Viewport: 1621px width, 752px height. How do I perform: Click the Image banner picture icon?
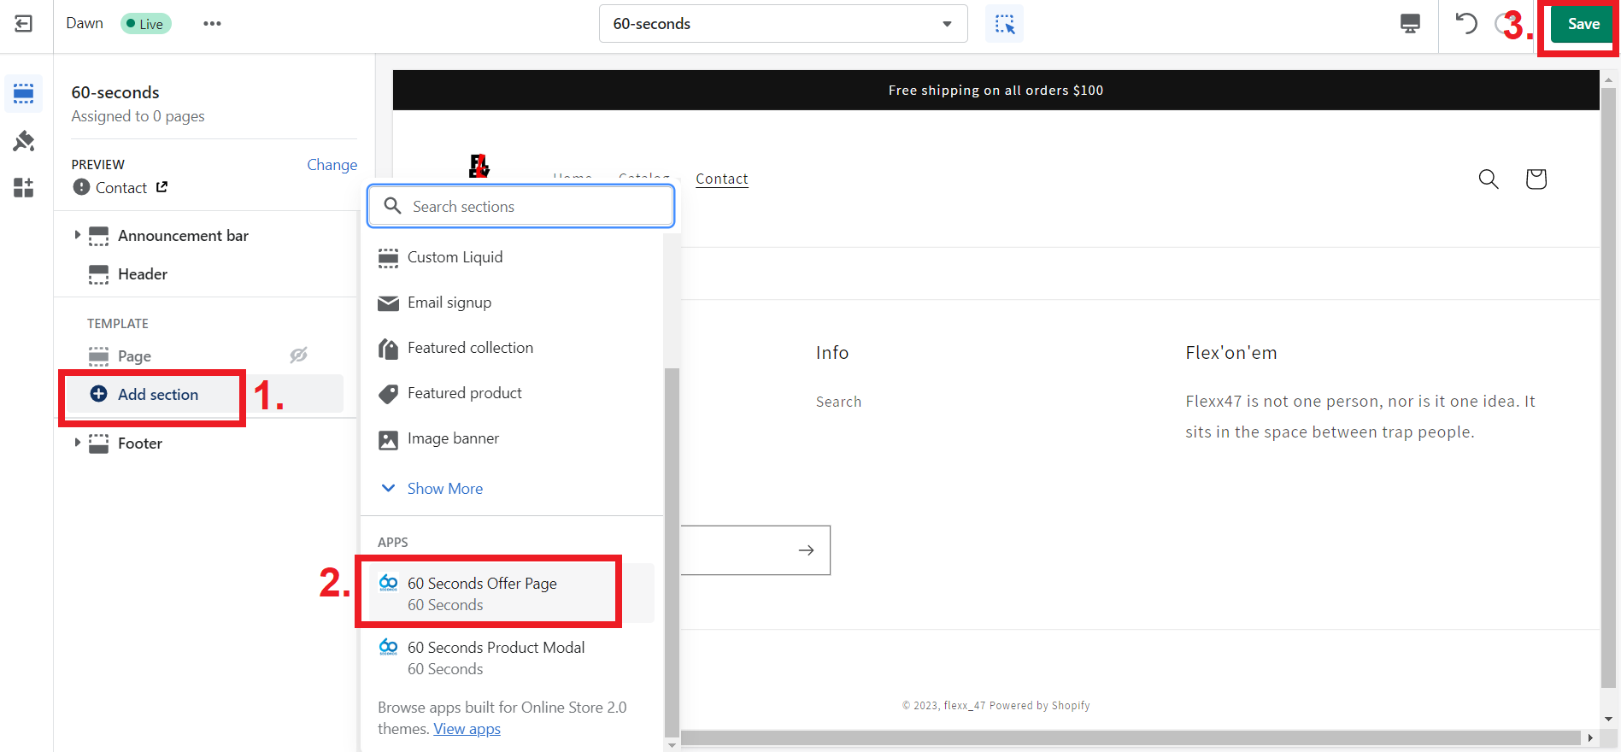(x=389, y=439)
